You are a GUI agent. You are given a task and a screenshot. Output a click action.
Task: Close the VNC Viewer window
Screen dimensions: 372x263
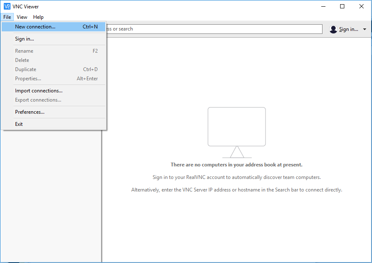pyautogui.click(x=362, y=6)
